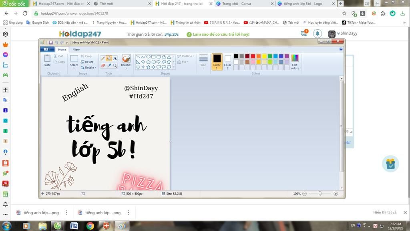Click the Paste clipboard icon
Viewport: 410px width, 231px height.
point(47,58)
